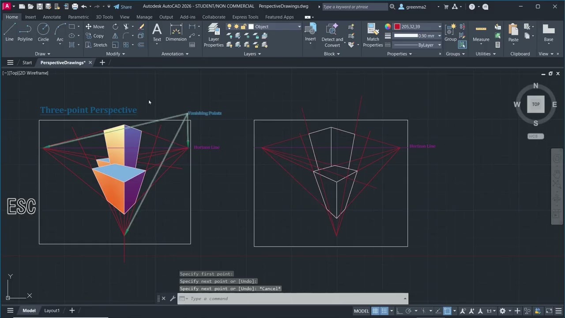Image resolution: width=565 pixels, height=318 pixels.
Task: Open Layer Properties manager
Action: click(x=214, y=35)
